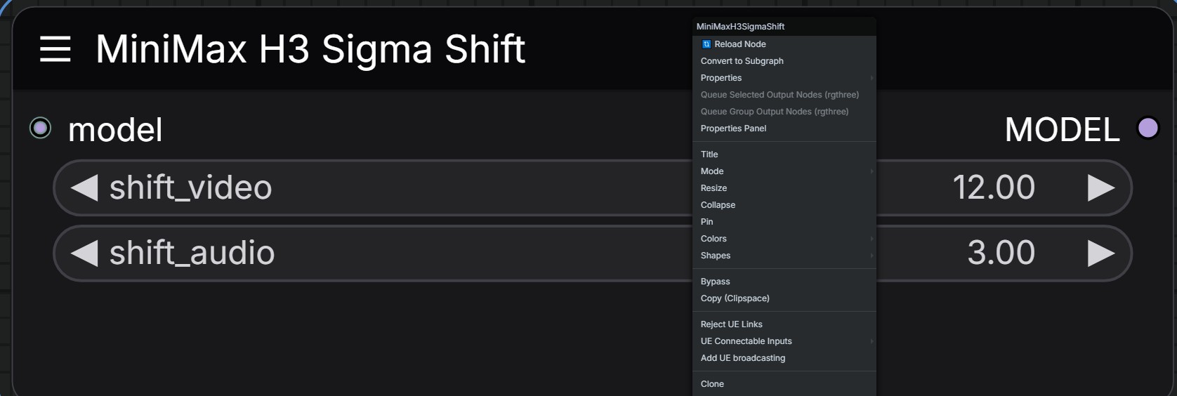The width and height of the screenshot is (1177, 396).
Task: Increase shift_audio with its right arrow
Action: point(1100,253)
